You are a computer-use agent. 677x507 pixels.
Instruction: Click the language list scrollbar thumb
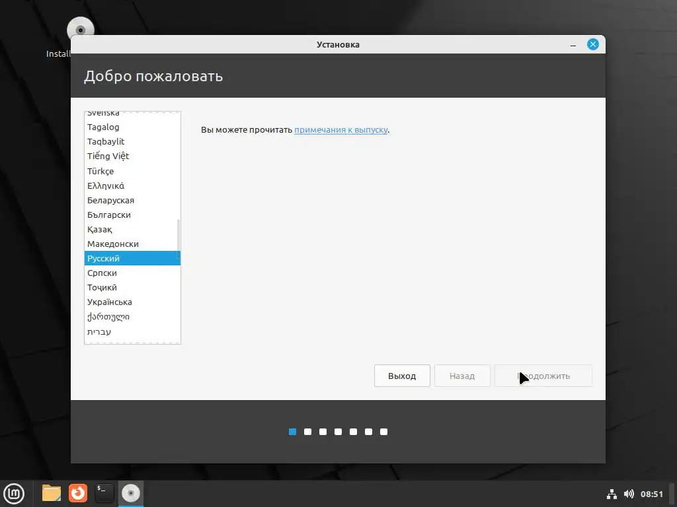[179, 239]
